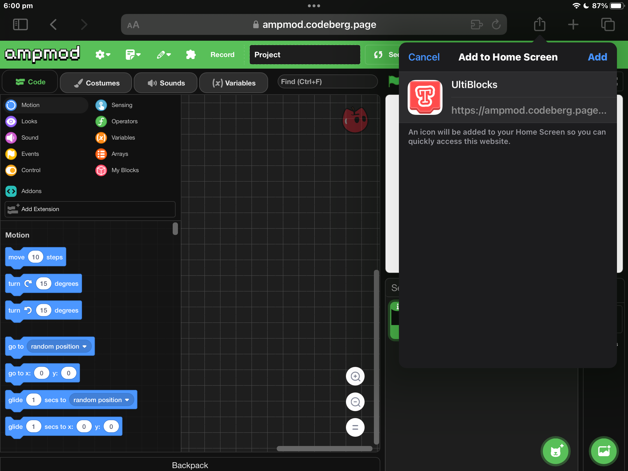The image size is (628, 471).
Task: Switch to the Costumes tab
Action: [x=96, y=83]
